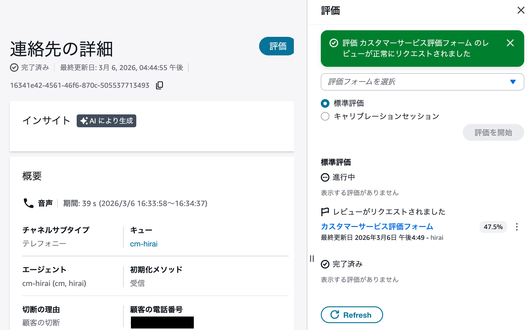Click the 47.5% score indicator
This screenshot has width=529, height=330.
click(x=493, y=227)
